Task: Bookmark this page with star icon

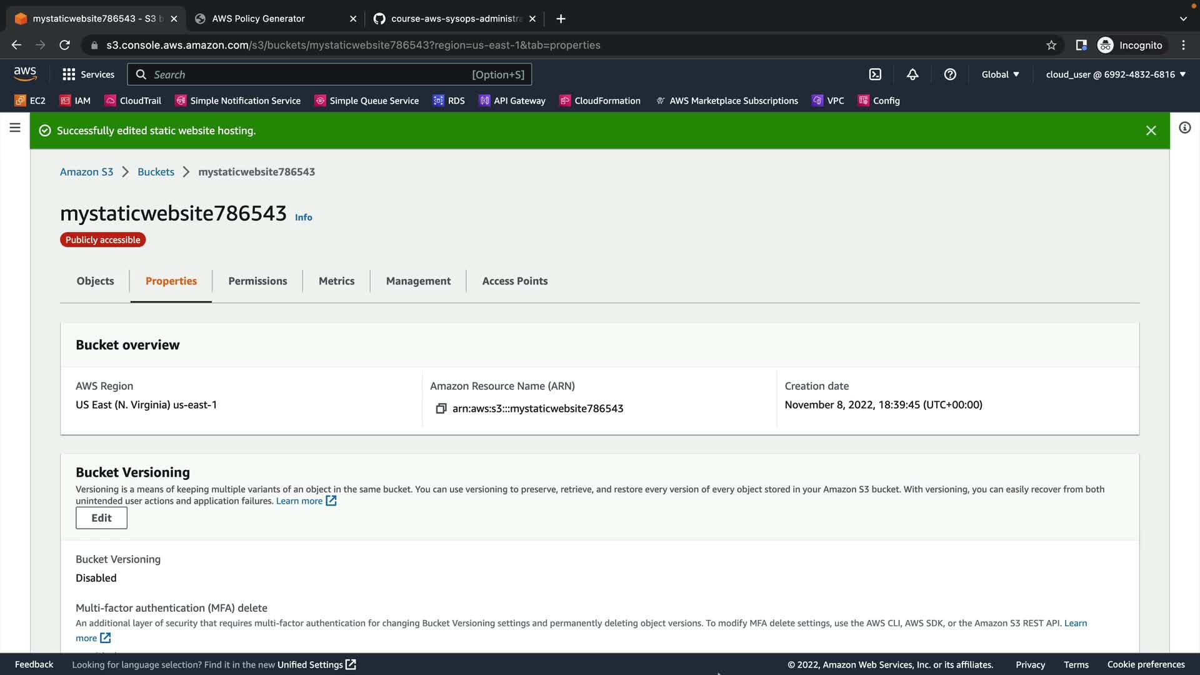Action: pyautogui.click(x=1051, y=45)
